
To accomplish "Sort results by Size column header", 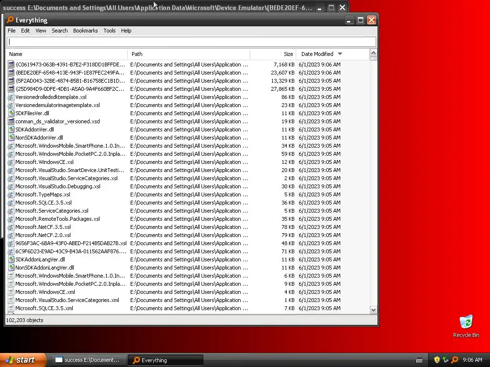I will click(x=273, y=54).
